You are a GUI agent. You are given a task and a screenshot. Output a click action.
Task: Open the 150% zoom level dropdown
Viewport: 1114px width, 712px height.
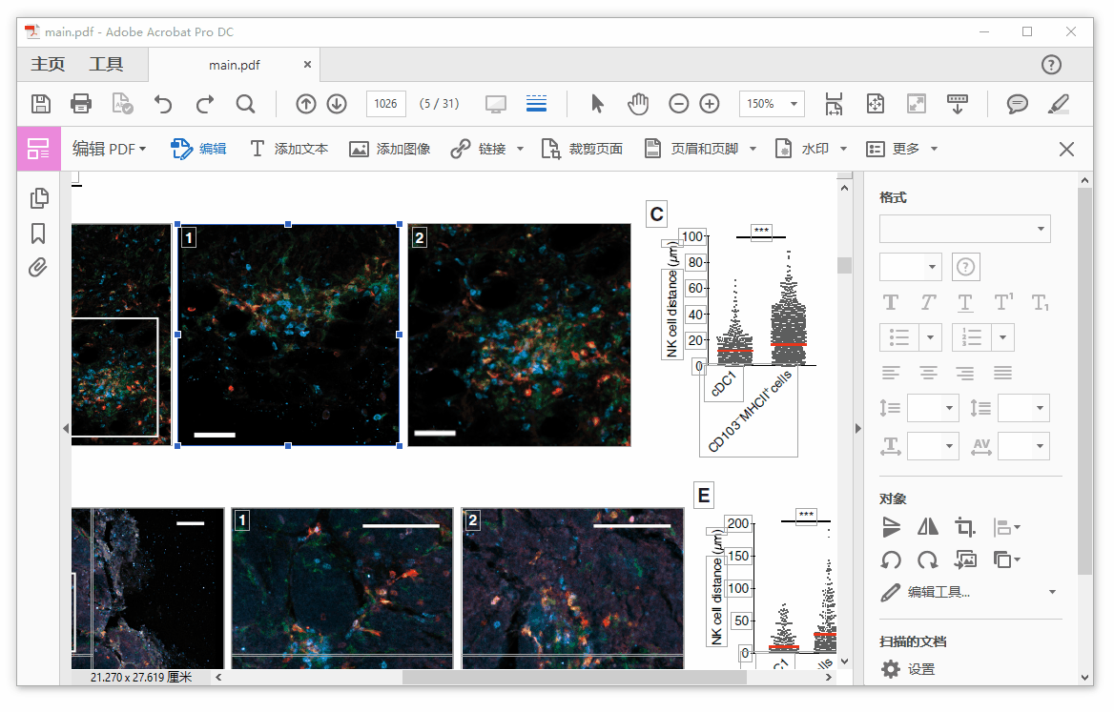pos(772,104)
